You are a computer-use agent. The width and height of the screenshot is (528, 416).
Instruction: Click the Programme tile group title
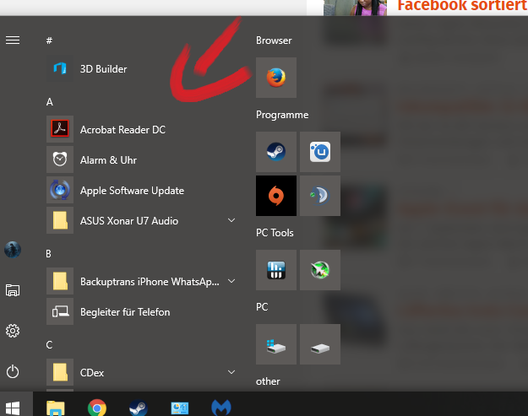(x=282, y=115)
